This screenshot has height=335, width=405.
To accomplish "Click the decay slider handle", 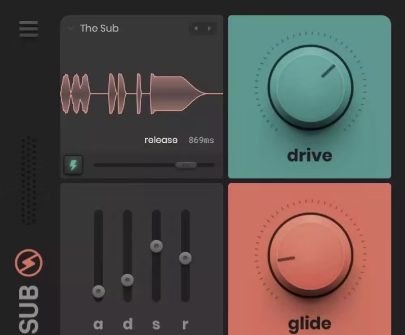I will coord(128,280).
